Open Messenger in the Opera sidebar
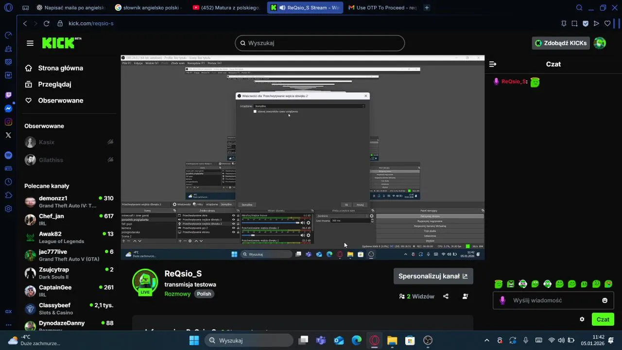 point(8,108)
